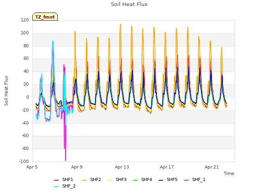Viewport: 259px width, 194px height.
Task: Click the magenta SHF_1 spike near -100
Action: tap(66, 160)
